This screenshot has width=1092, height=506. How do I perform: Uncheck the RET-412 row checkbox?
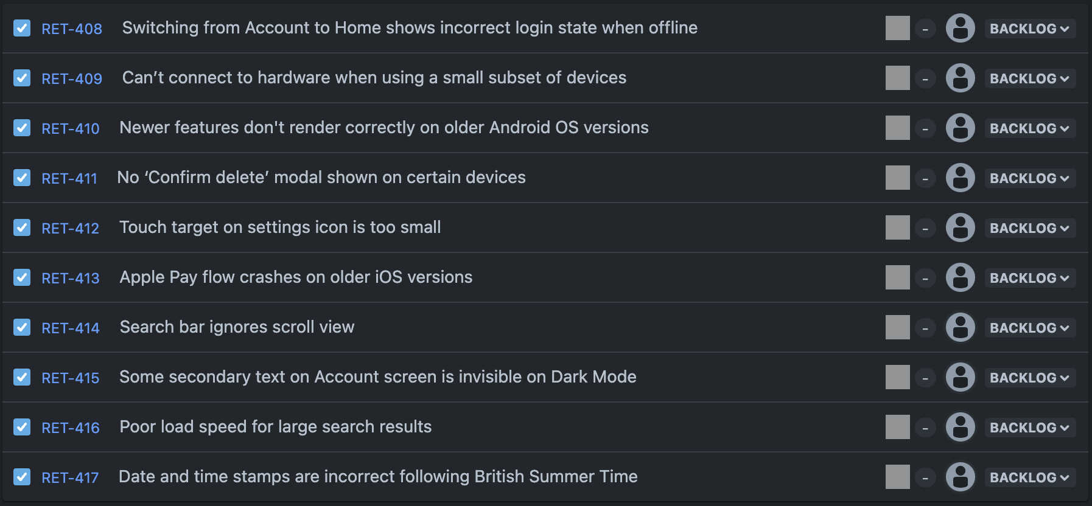pyautogui.click(x=22, y=227)
